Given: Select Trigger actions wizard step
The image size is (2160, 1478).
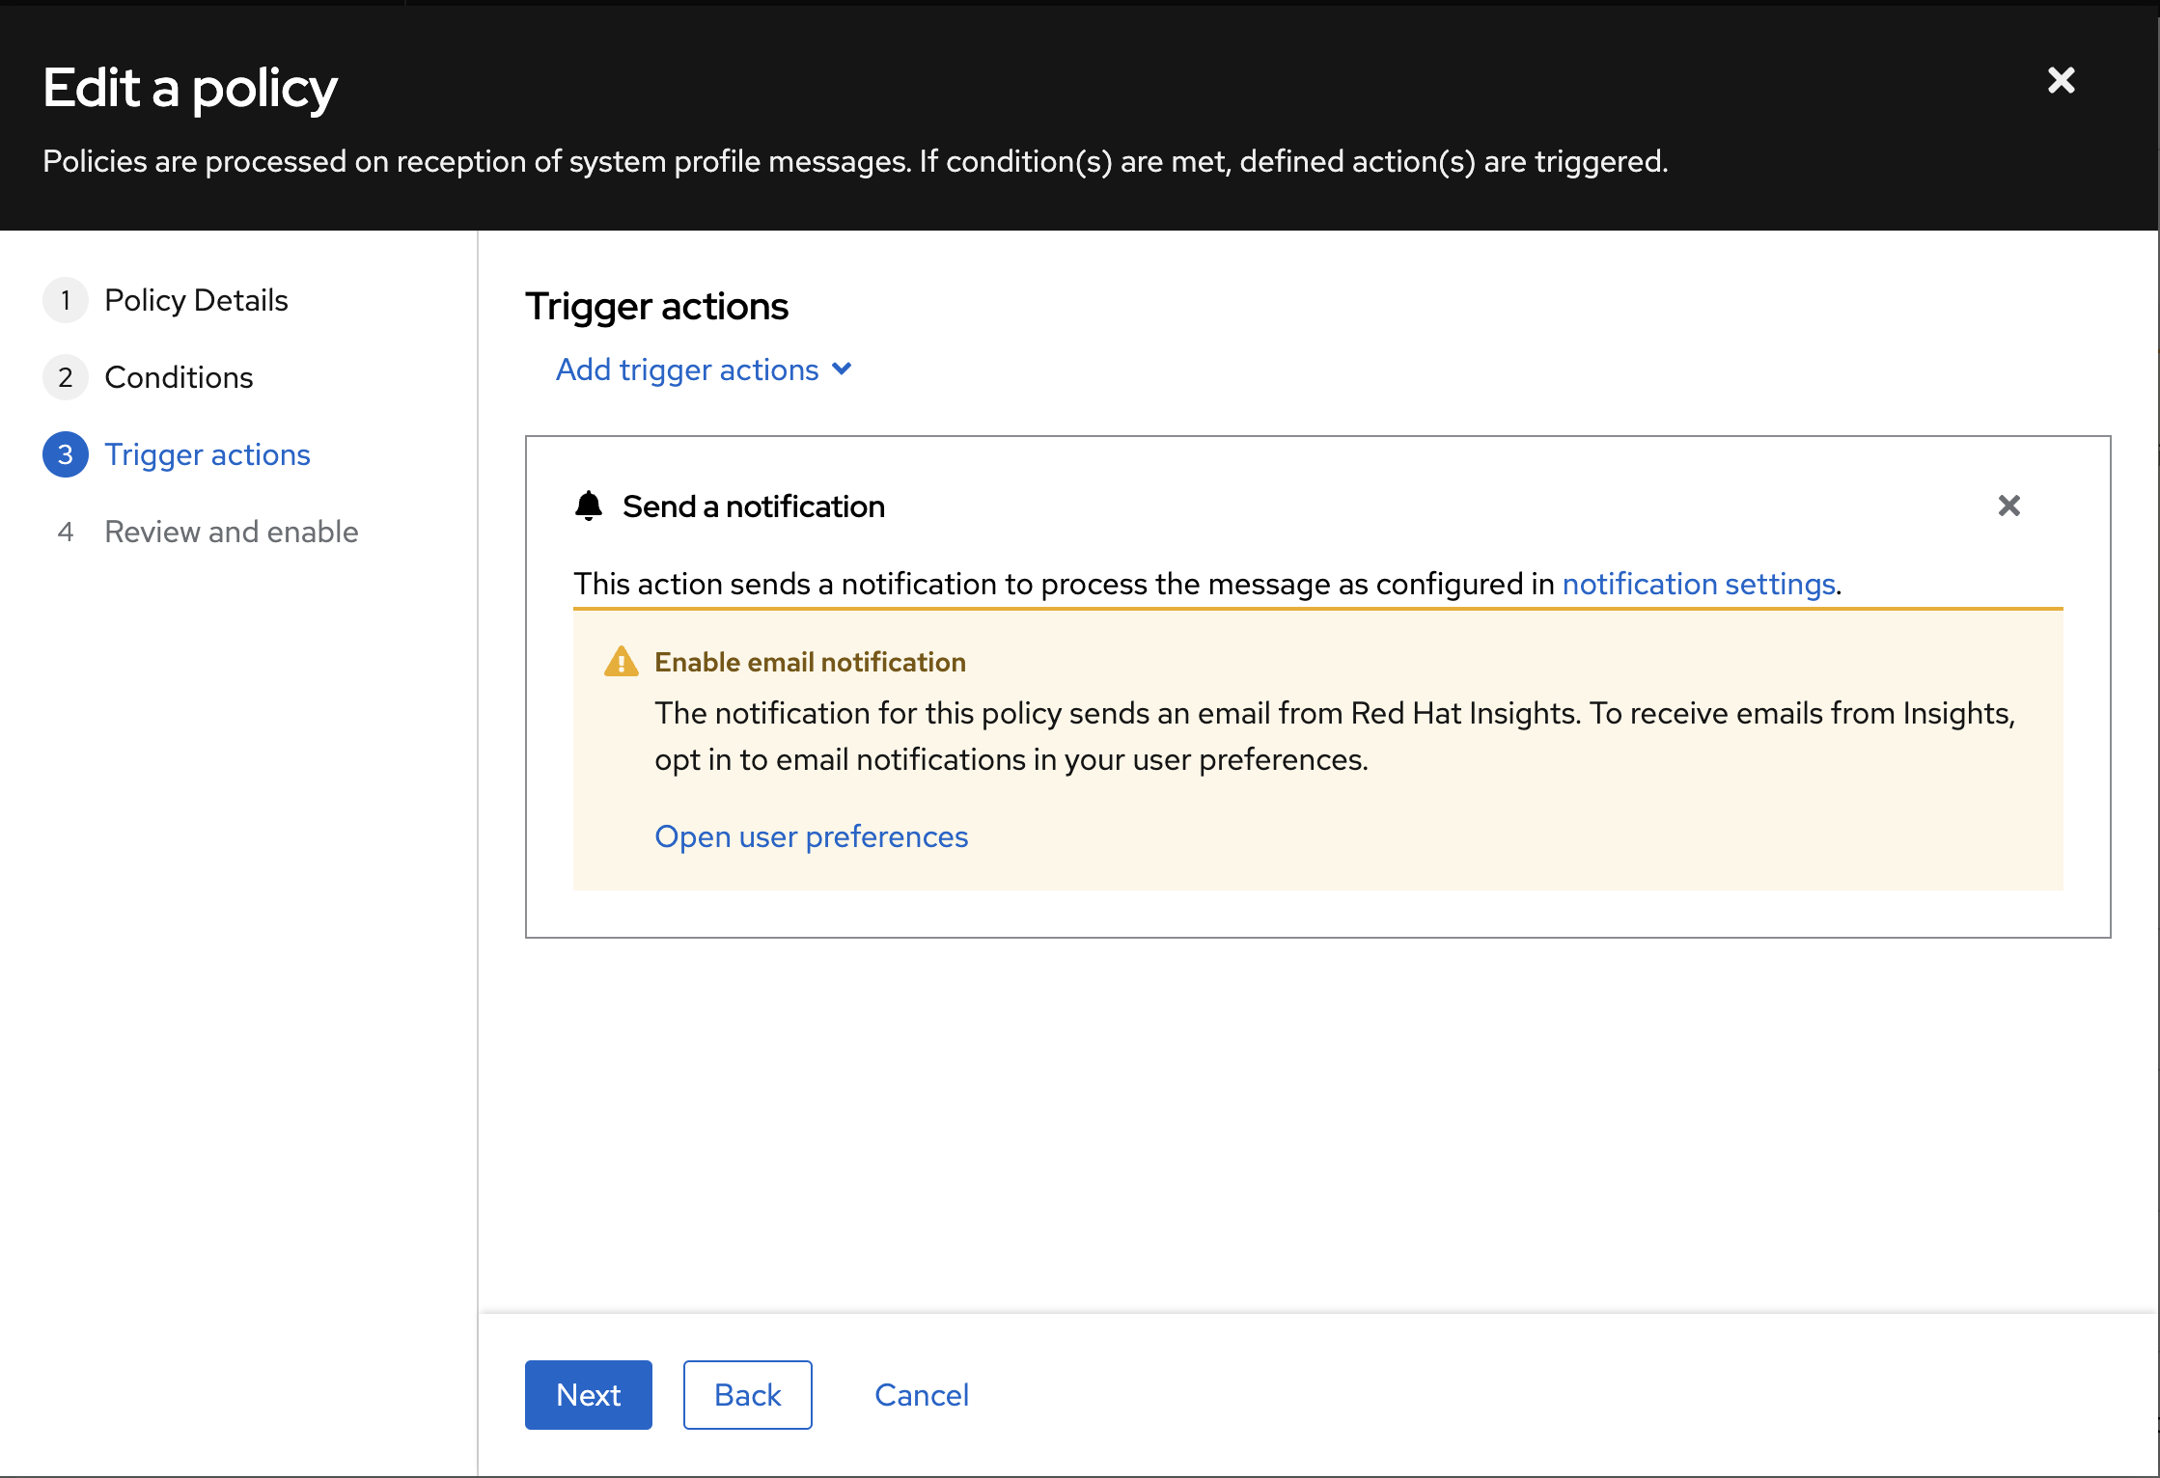Looking at the screenshot, I should click(x=208, y=454).
